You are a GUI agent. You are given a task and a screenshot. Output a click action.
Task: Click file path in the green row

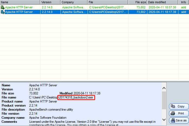[x=108, y=7]
